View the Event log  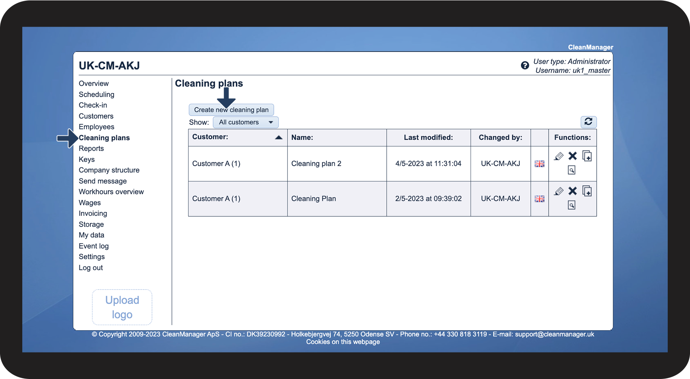tap(94, 246)
